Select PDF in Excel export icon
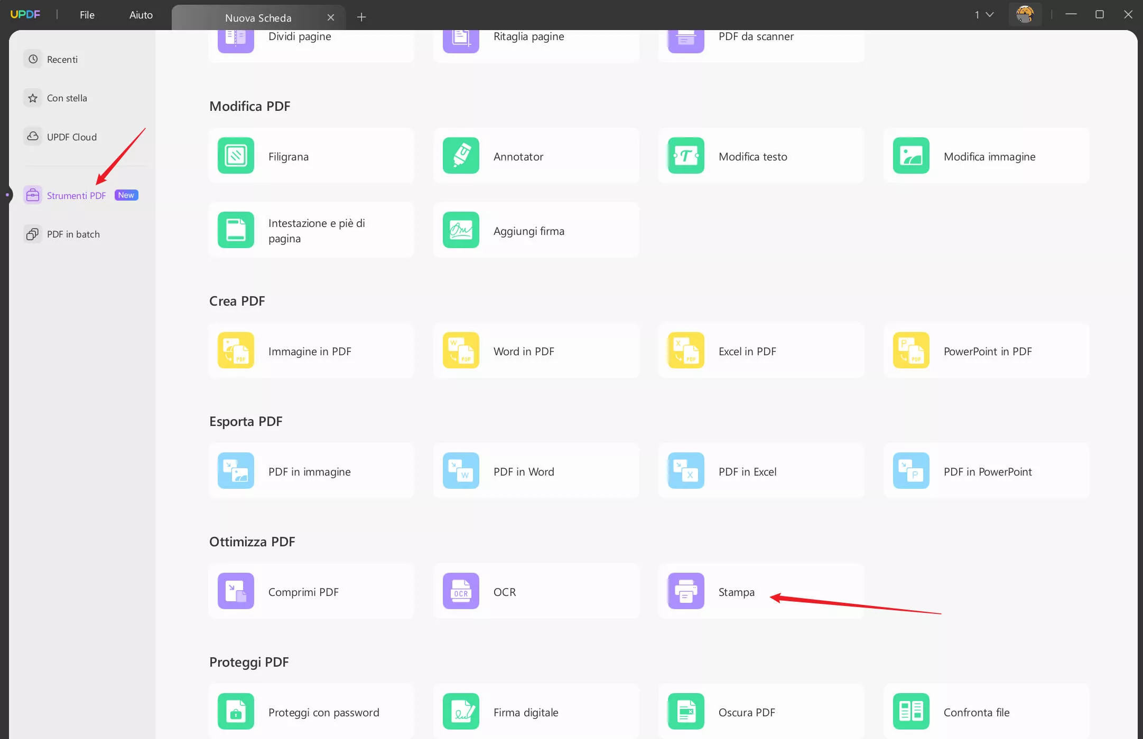 click(x=686, y=471)
